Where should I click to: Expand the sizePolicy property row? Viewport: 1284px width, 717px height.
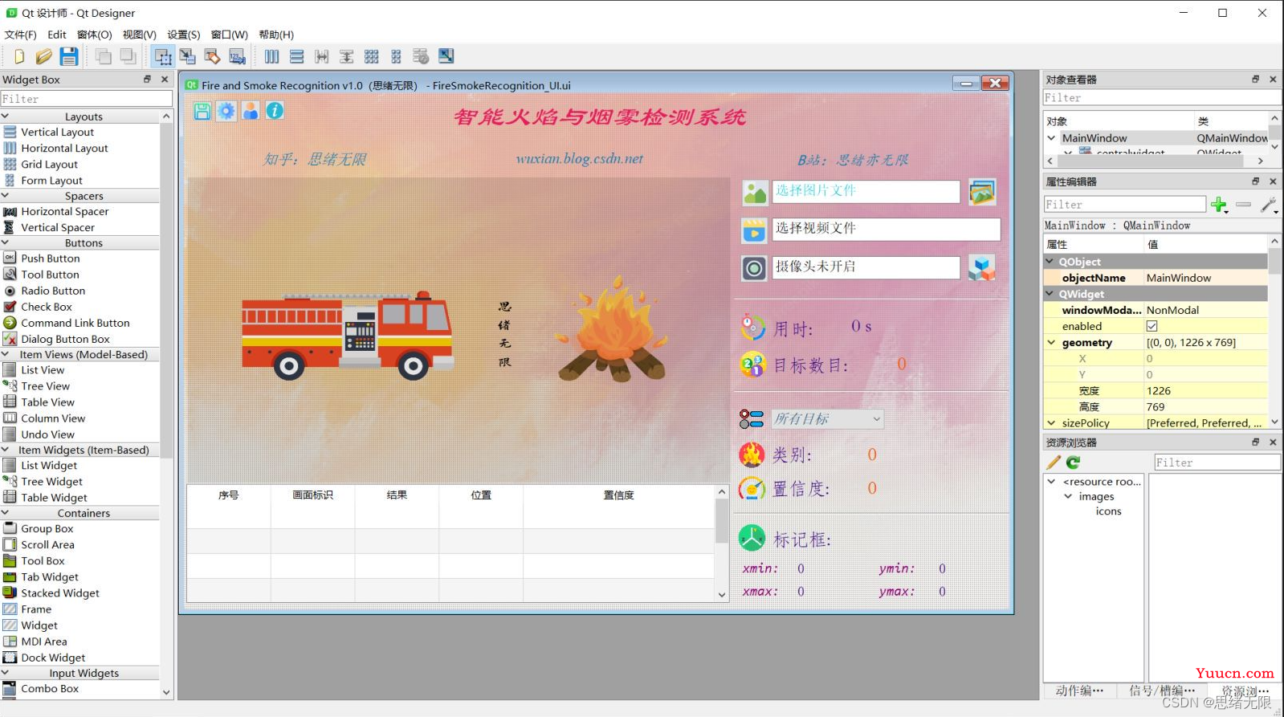coord(1051,422)
